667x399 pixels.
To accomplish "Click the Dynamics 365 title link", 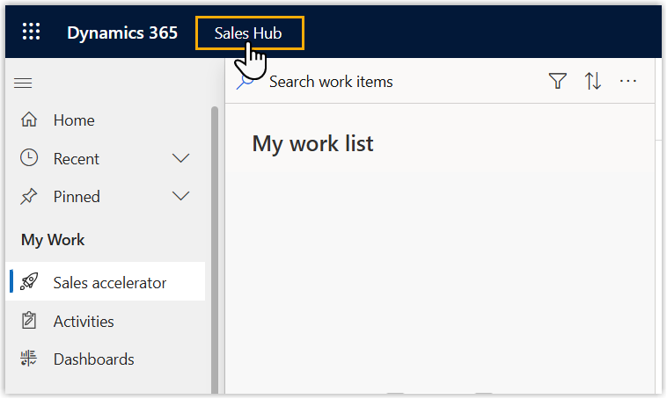I will coord(122,33).
